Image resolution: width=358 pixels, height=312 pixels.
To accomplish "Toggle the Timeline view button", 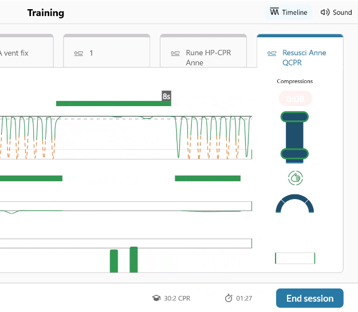I will pyautogui.click(x=289, y=13).
